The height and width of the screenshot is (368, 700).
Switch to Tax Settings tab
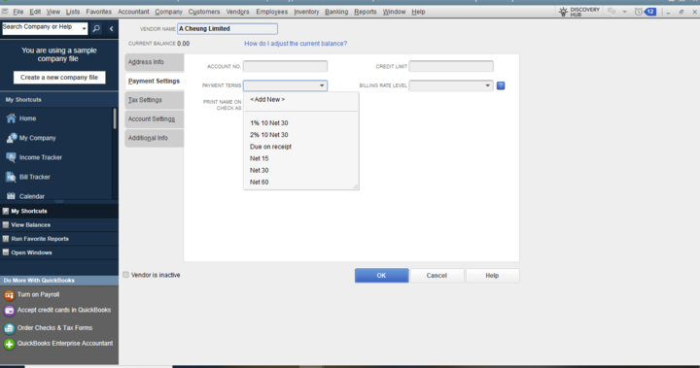(x=154, y=100)
